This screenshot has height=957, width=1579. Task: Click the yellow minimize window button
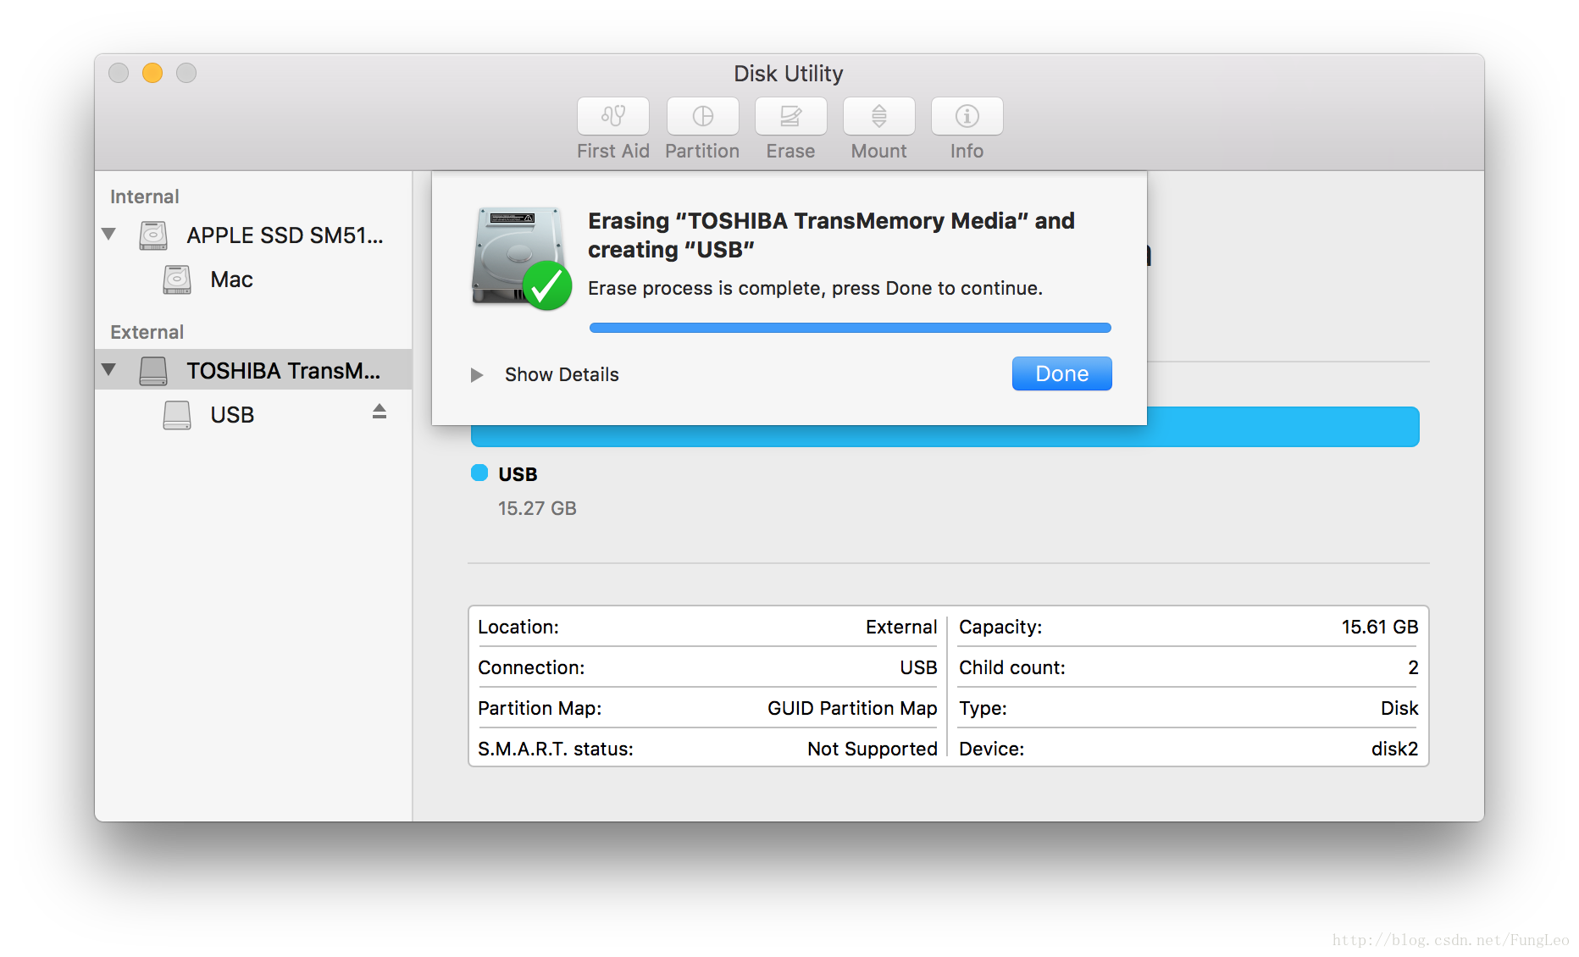pos(152,73)
